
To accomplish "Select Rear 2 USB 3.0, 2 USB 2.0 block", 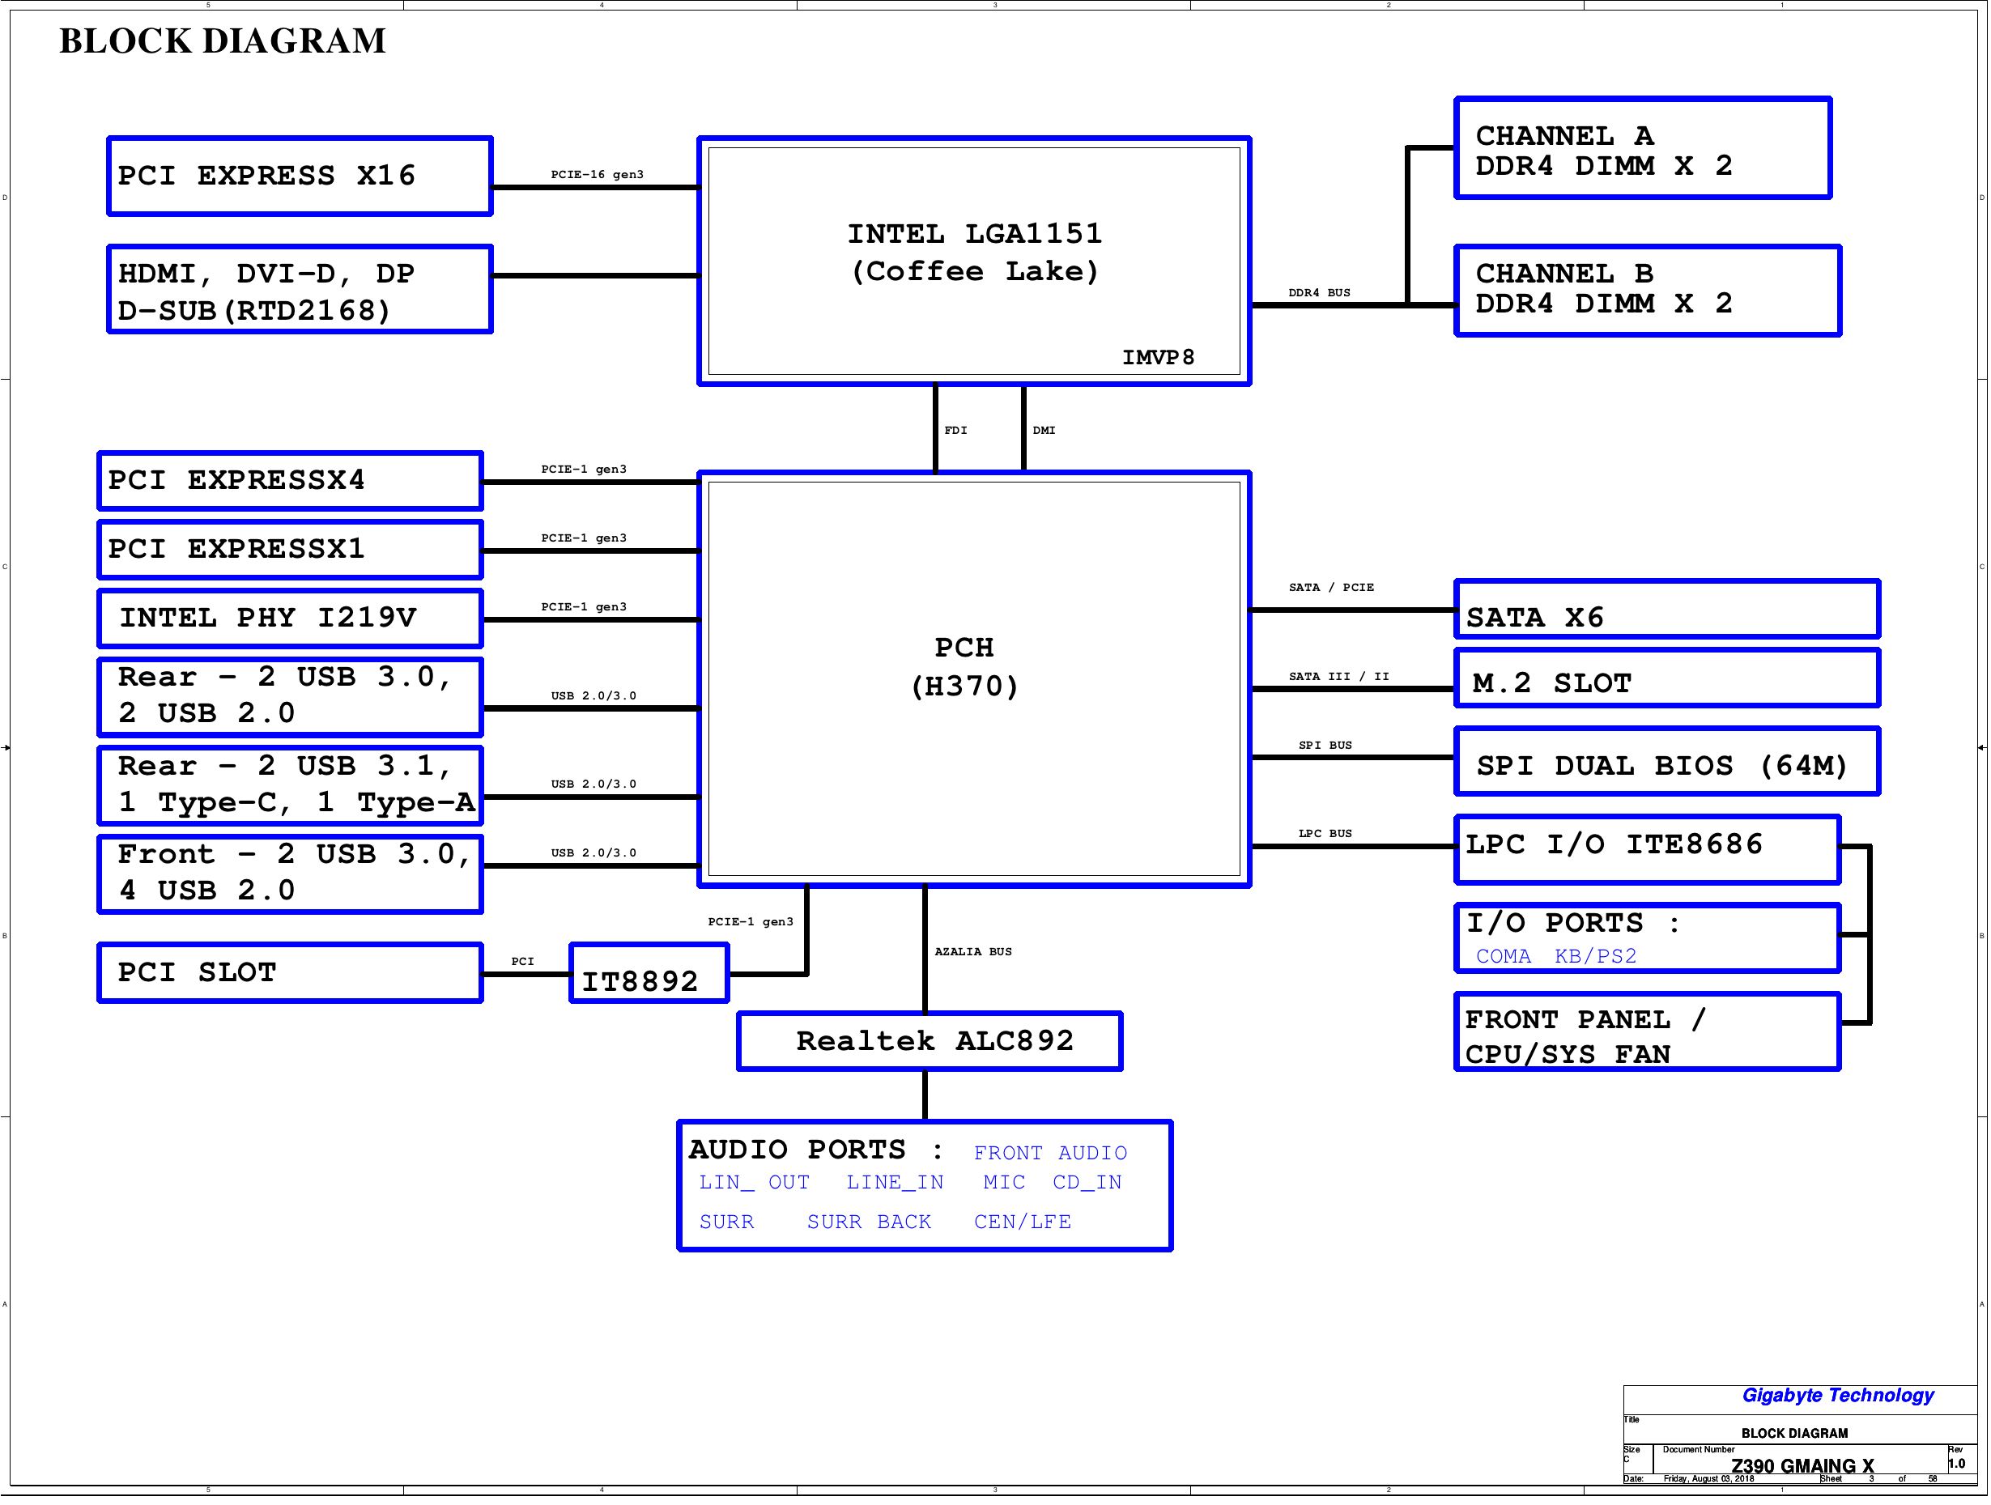I will click(x=291, y=697).
